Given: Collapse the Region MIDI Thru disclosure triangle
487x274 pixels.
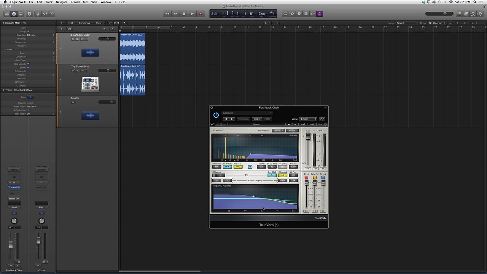Looking at the screenshot, I should pos(3,23).
